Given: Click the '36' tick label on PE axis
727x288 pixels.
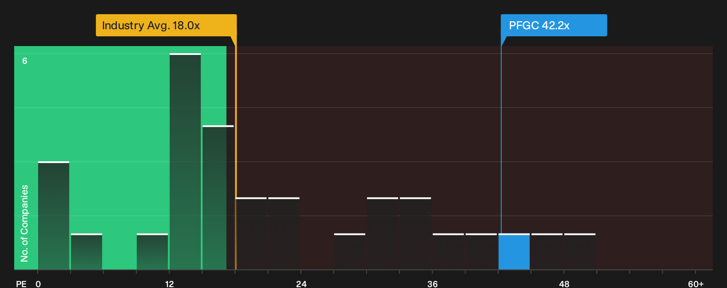Looking at the screenshot, I should [x=433, y=284].
